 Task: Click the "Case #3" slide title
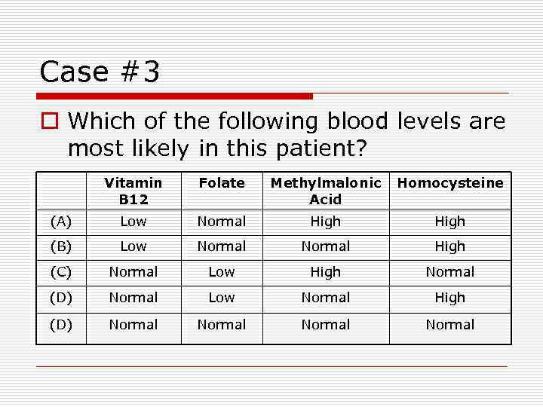point(100,72)
